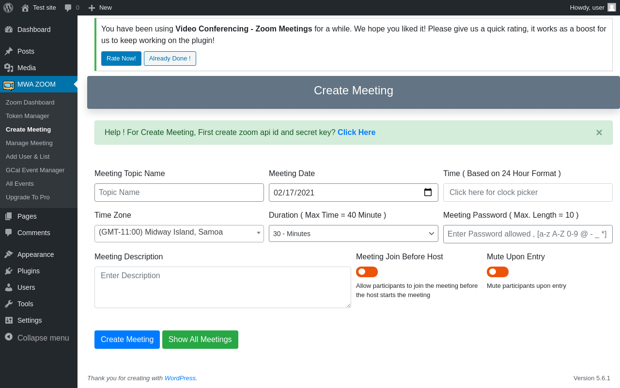
Task: Focus the Meeting Description textarea
Action: (223, 287)
